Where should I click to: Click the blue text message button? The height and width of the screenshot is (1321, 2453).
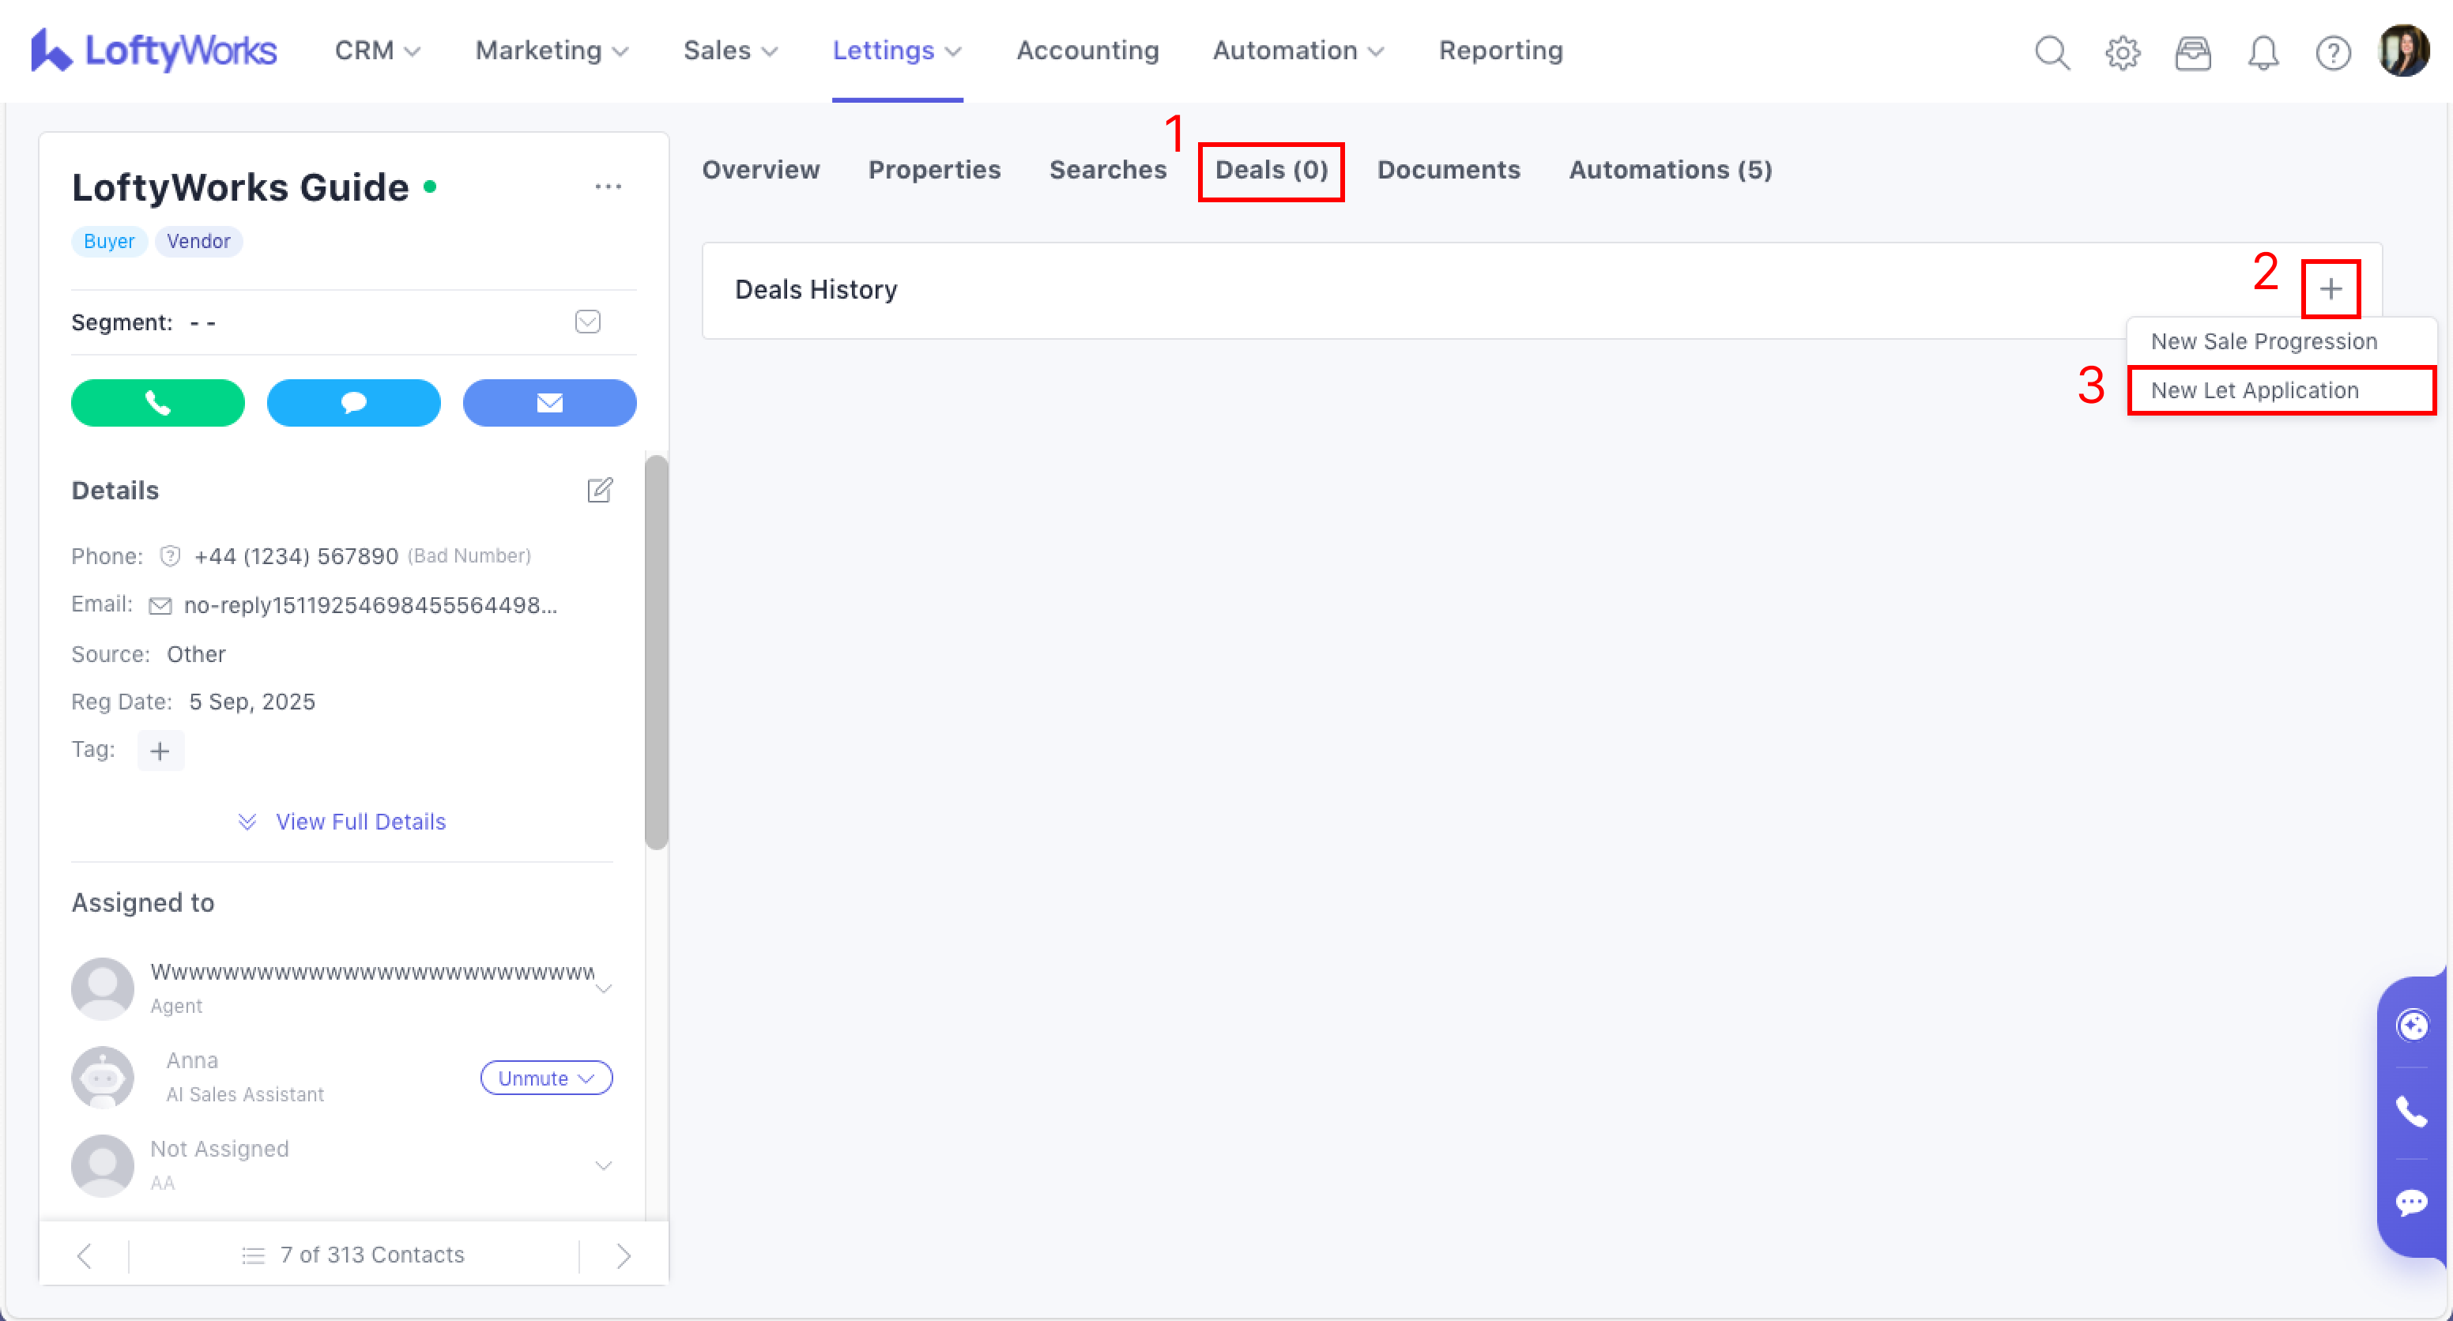click(353, 403)
